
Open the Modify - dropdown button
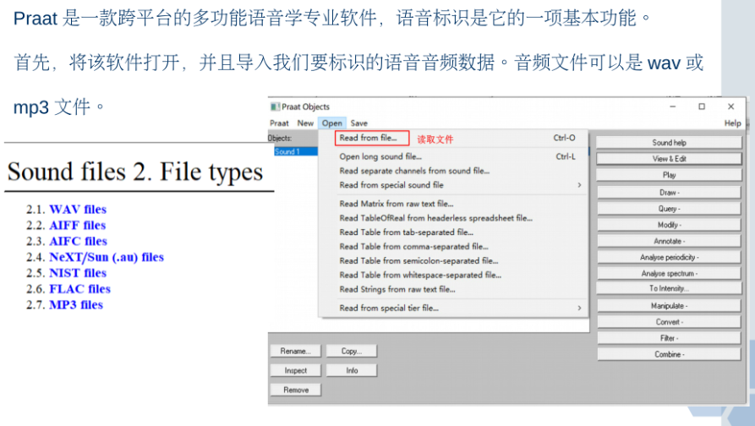click(669, 225)
